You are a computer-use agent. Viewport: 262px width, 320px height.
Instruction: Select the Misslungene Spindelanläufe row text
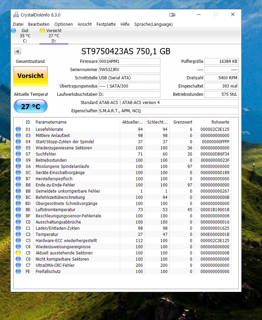click(x=62, y=166)
